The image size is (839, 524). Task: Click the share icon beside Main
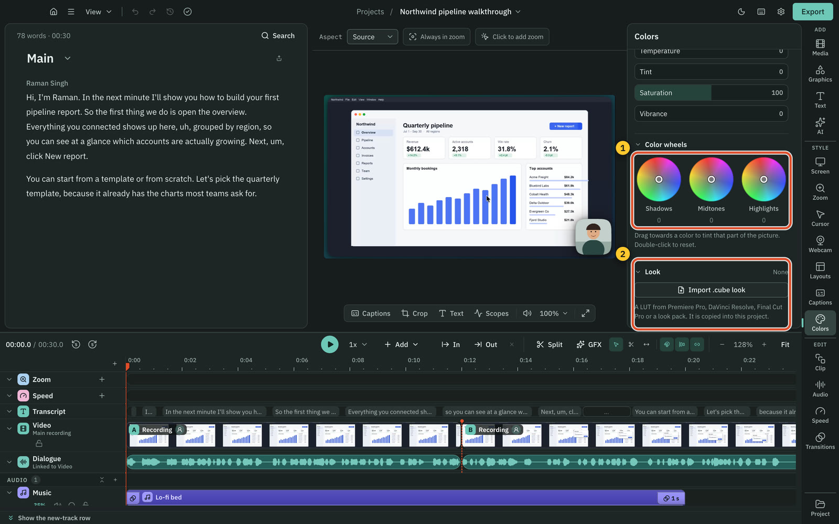point(279,58)
